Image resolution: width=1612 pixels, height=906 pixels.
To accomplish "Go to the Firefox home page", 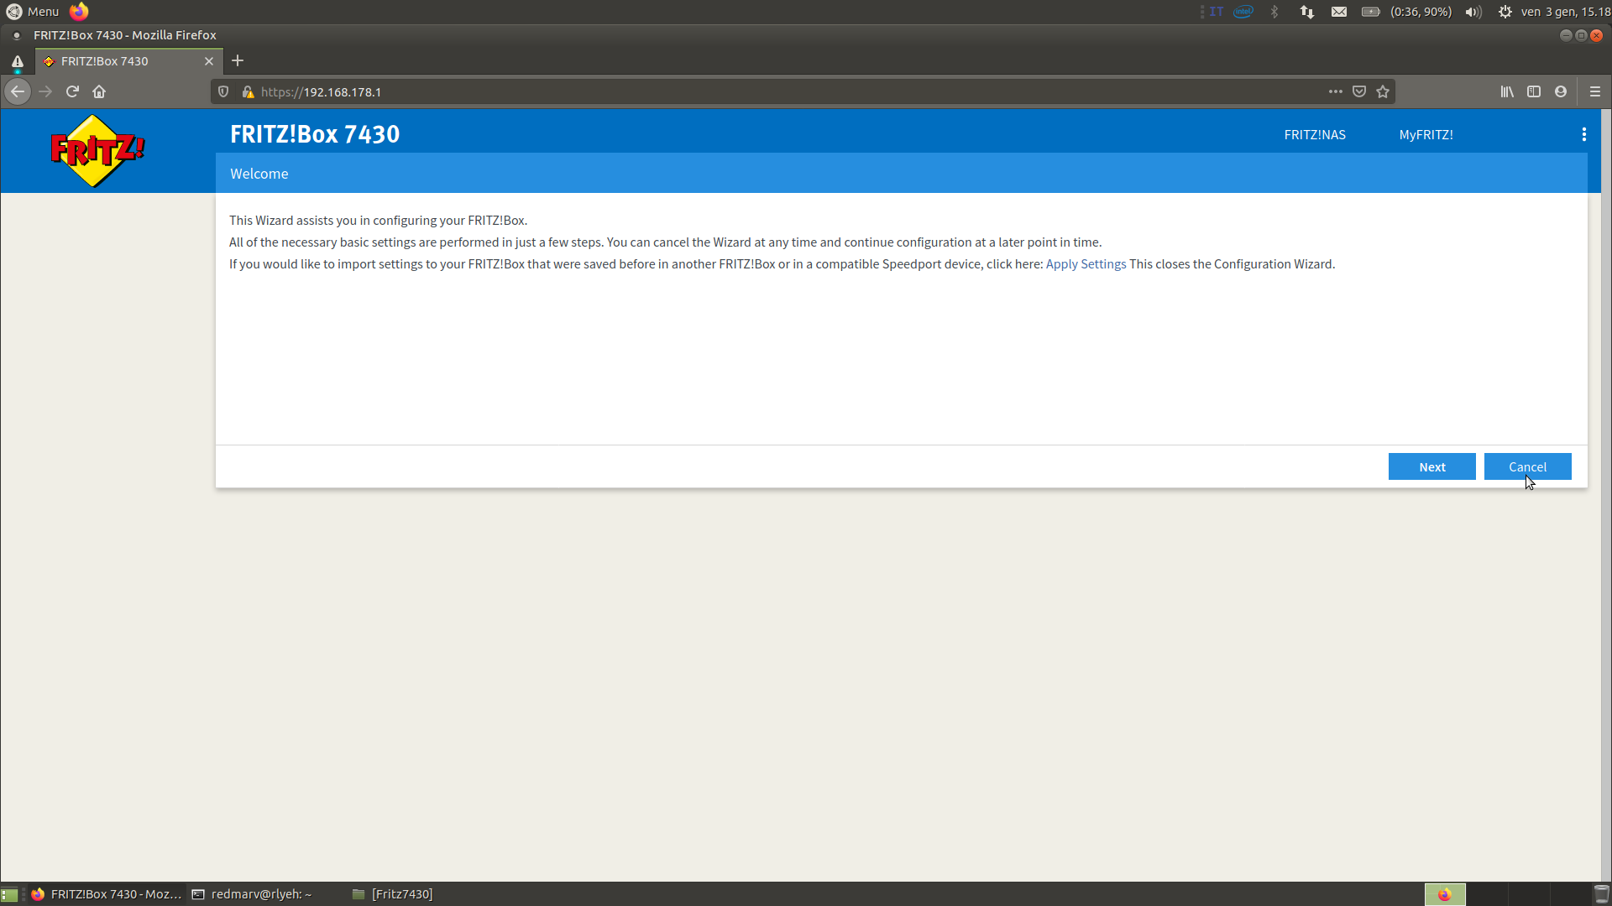I will pos(99,91).
